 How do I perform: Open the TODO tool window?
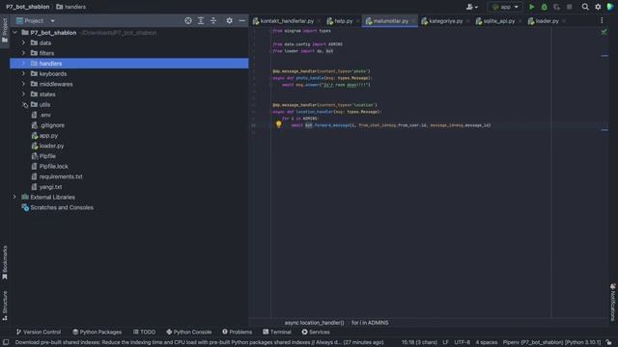tap(144, 332)
